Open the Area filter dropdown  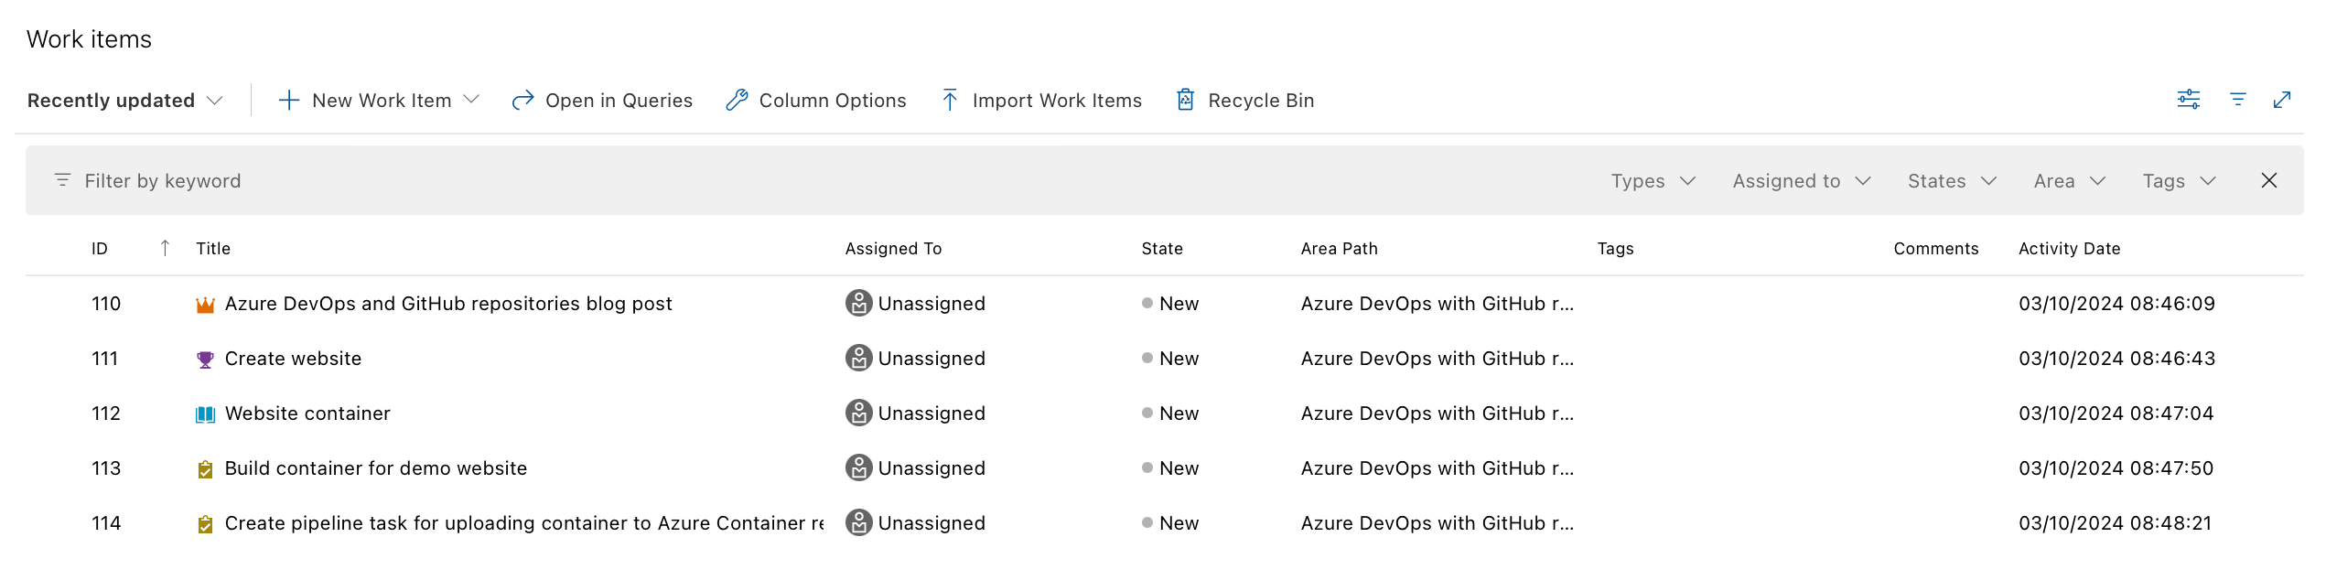(x=2070, y=181)
